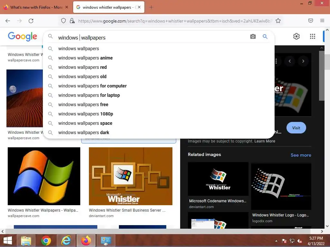The height and width of the screenshot is (247, 330).
Task: Click the preview panel vertical scrollbar thumb
Action: tap(322, 76)
